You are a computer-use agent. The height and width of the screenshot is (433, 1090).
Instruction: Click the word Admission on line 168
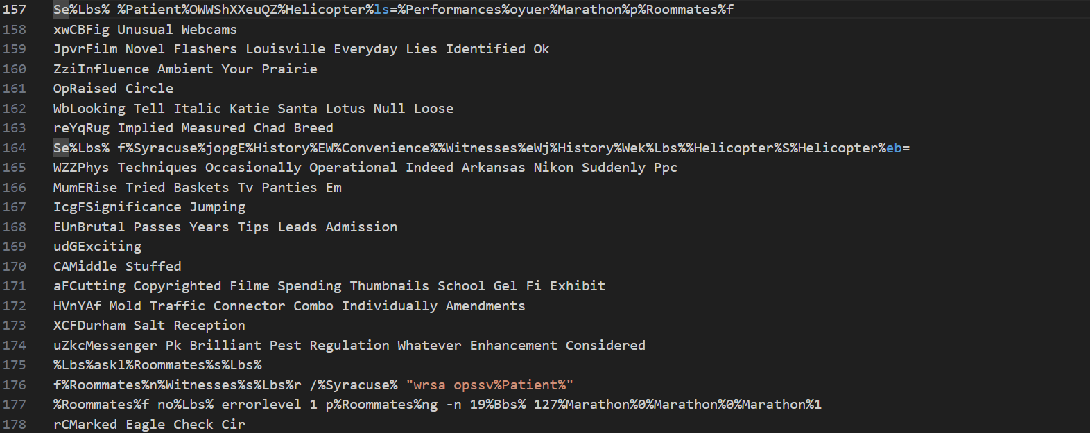[361, 227]
